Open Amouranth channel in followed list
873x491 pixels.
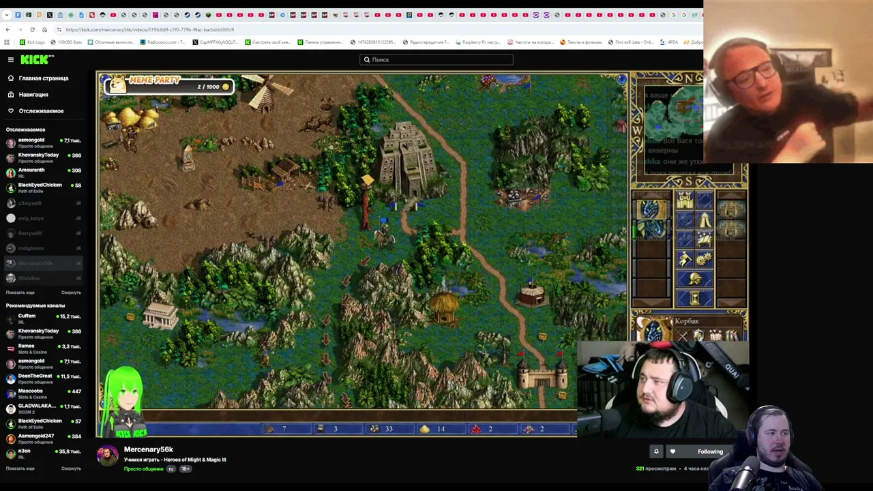pos(44,173)
